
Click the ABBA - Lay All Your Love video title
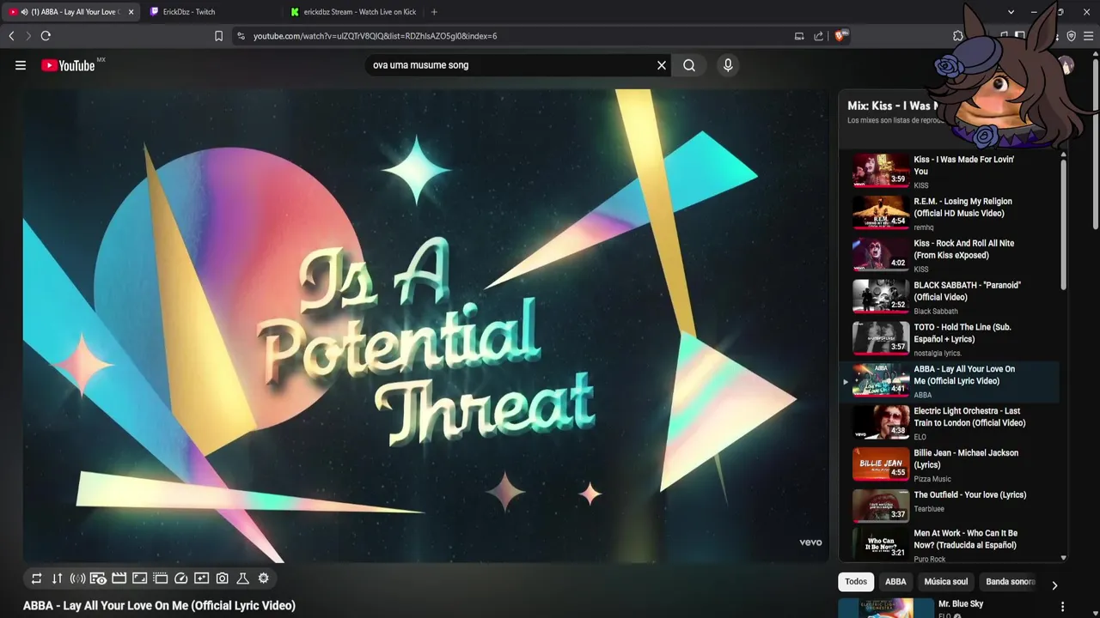(x=159, y=606)
